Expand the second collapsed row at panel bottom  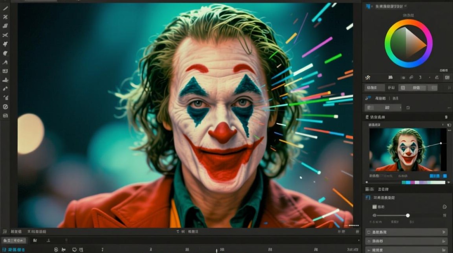pos(406,241)
